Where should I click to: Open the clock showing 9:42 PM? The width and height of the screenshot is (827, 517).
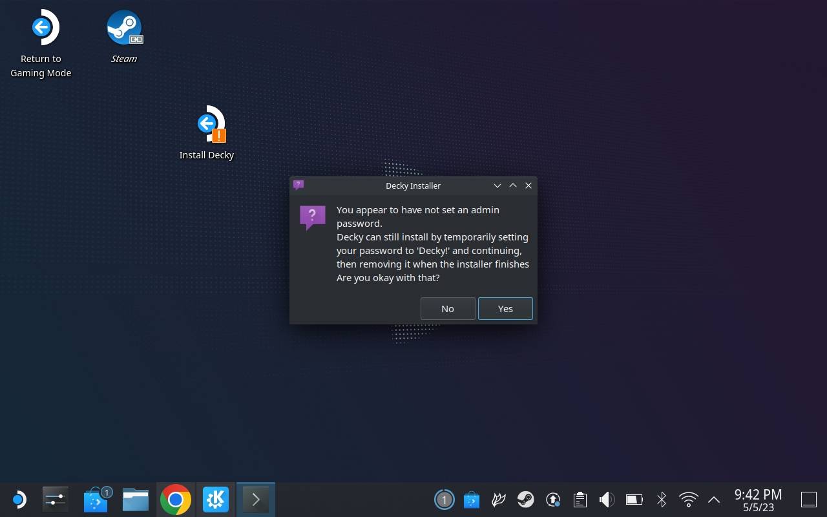[758, 500]
